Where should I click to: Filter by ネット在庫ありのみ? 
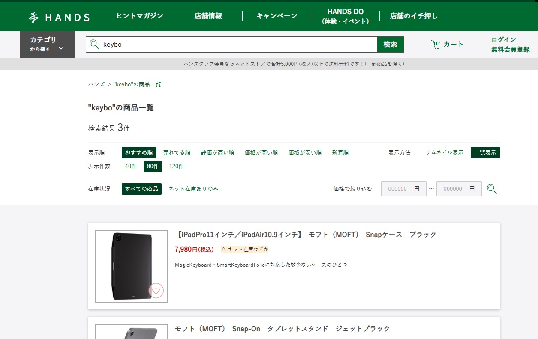coord(193,189)
